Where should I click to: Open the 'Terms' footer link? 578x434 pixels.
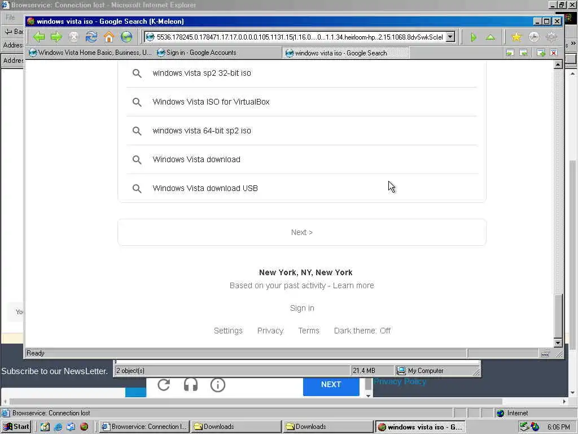(309, 331)
